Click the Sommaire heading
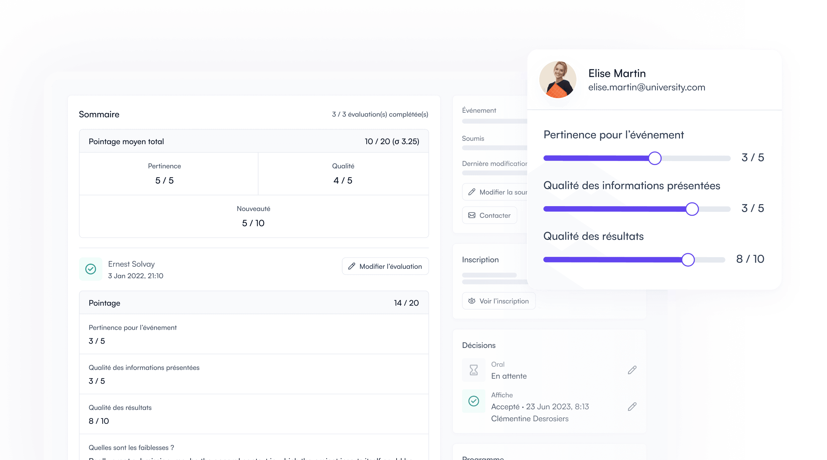The width and height of the screenshot is (827, 460). [x=99, y=114]
